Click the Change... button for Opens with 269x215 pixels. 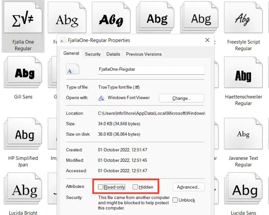tap(182, 98)
